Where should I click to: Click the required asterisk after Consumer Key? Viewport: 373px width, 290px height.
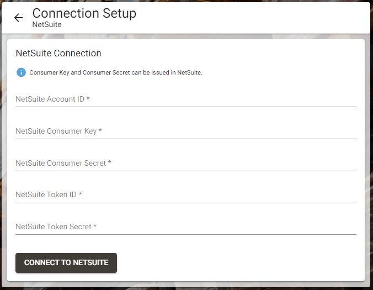100,130
